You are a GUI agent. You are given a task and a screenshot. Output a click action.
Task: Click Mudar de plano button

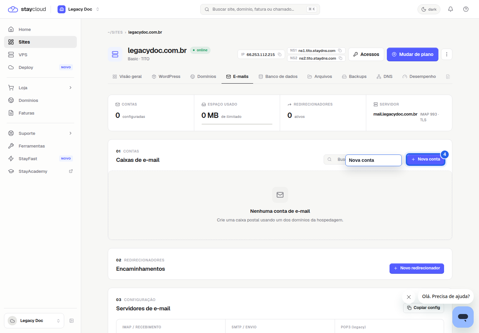pyautogui.click(x=412, y=54)
